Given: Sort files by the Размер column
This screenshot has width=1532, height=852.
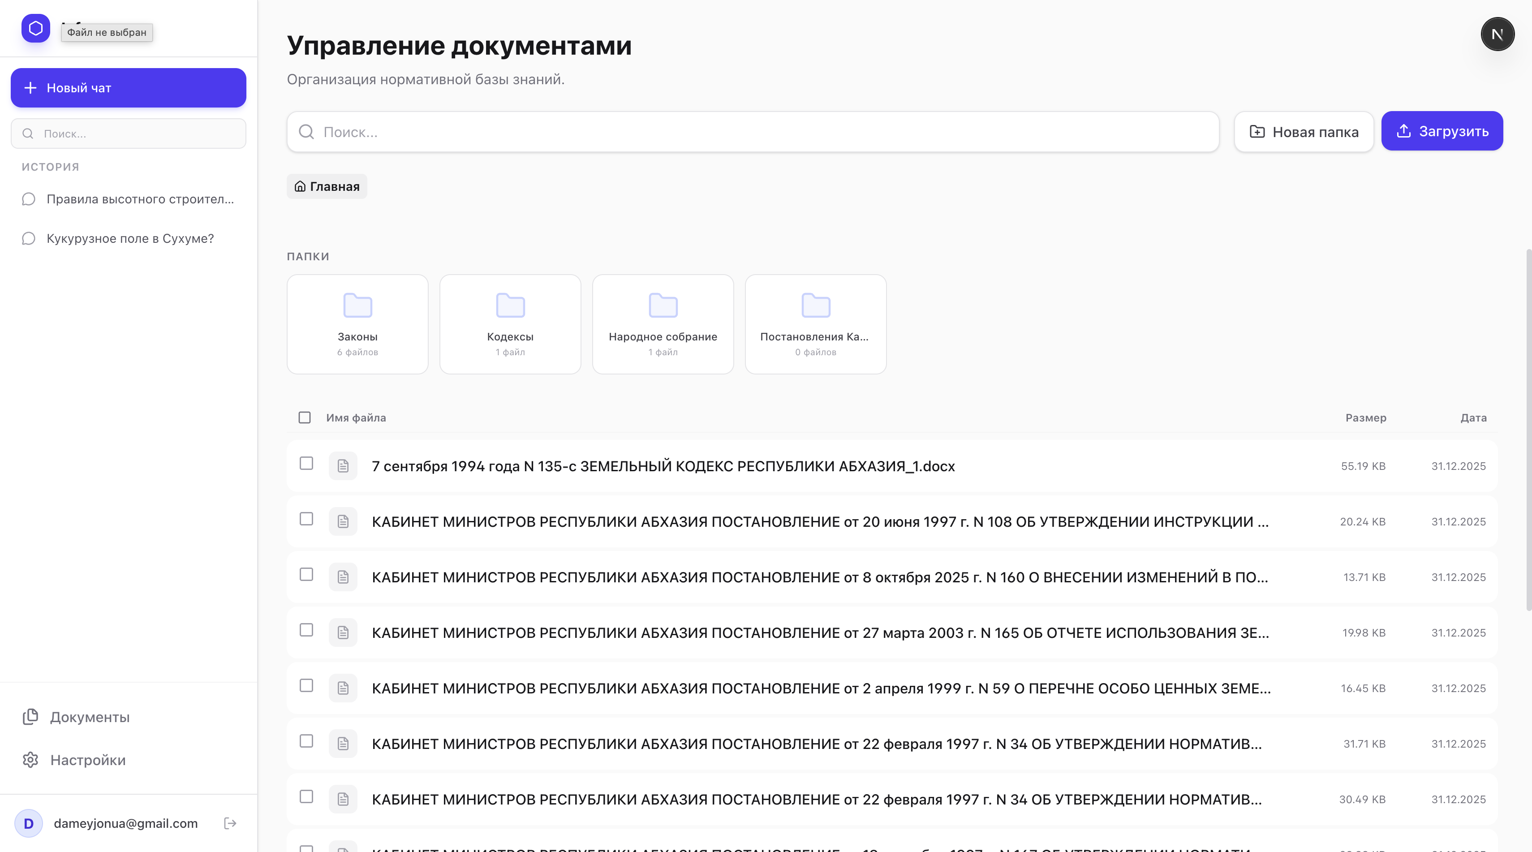Looking at the screenshot, I should (1367, 417).
